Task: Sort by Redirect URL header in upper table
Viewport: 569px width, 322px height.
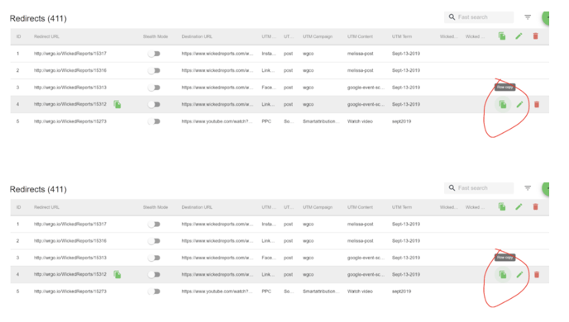Action: coord(46,36)
